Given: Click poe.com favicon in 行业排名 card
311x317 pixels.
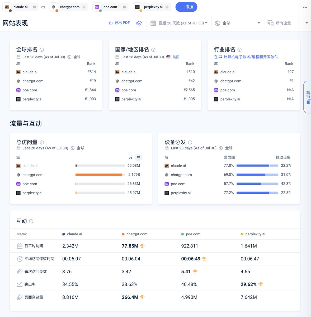Looking at the screenshot, I should tap(216, 90).
